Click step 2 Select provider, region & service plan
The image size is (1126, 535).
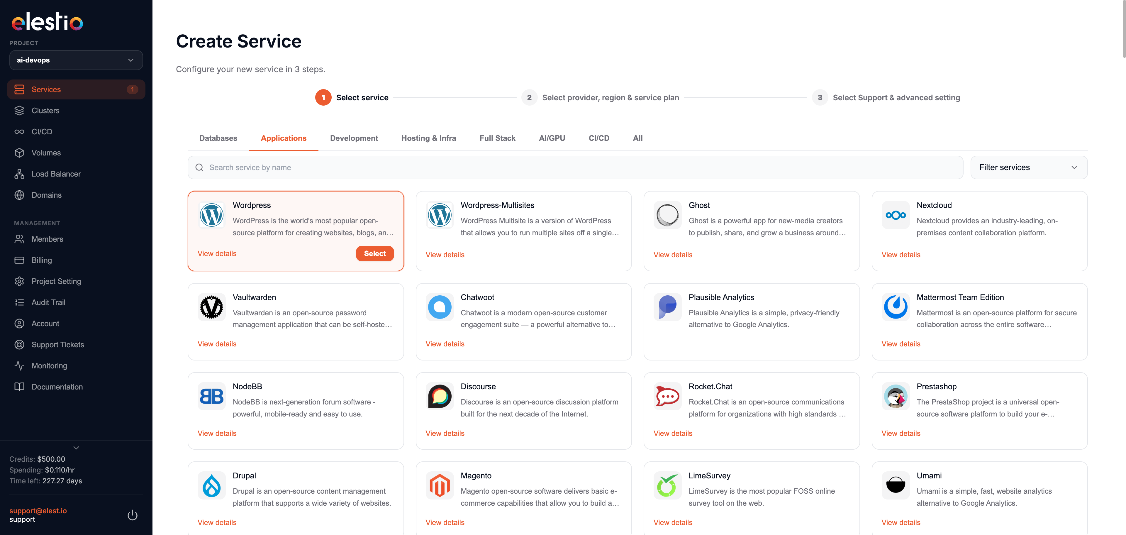coord(600,97)
